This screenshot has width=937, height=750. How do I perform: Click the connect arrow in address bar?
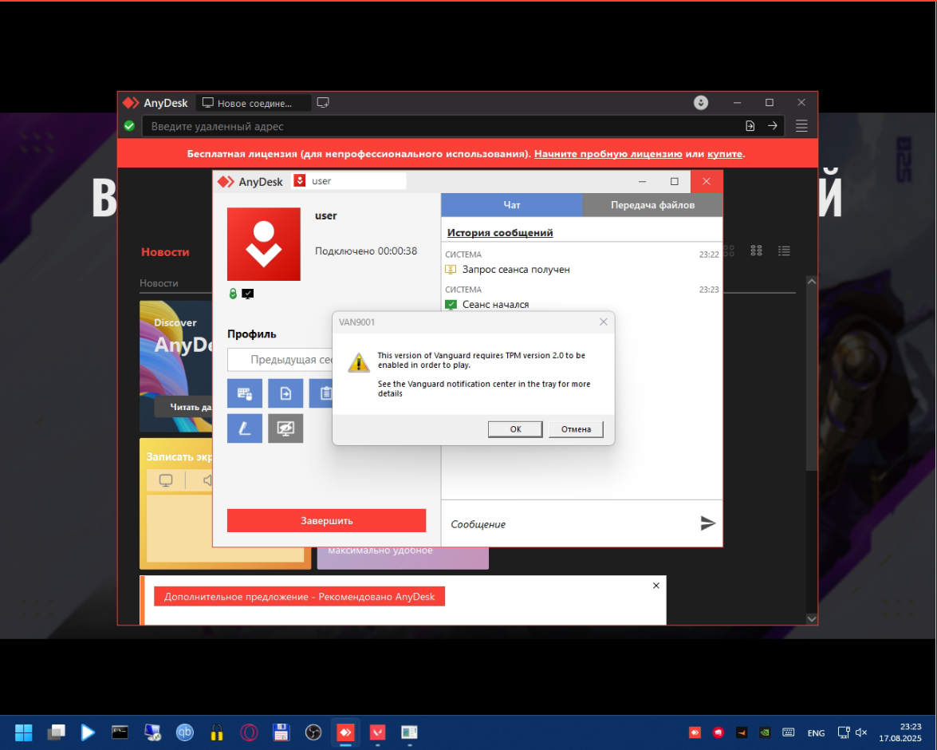click(773, 125)
